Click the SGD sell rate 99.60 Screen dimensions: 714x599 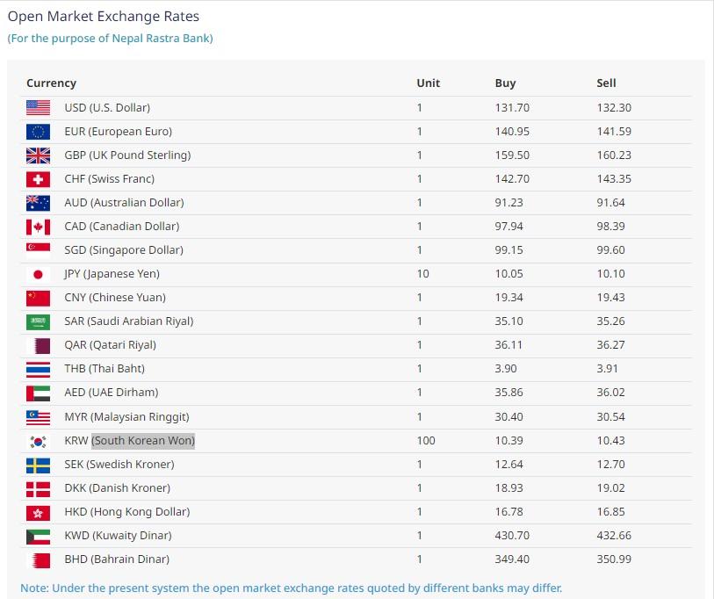(x=610, y=250)
